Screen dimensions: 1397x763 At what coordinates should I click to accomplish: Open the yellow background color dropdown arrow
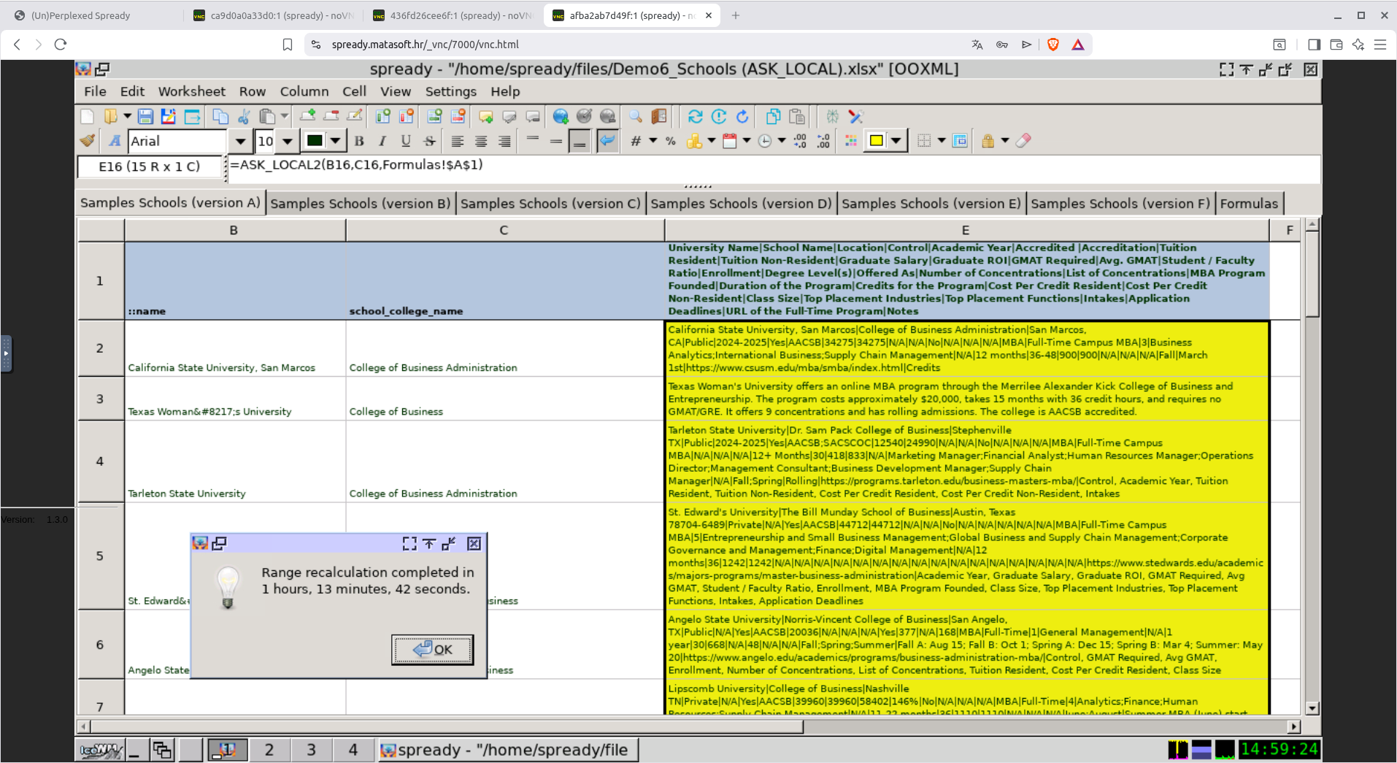tap(896, 141)
